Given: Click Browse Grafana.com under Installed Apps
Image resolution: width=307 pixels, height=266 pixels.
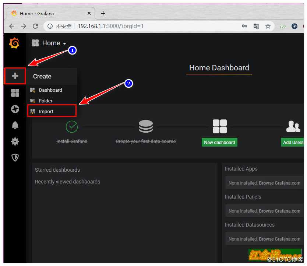Looking at the screenshot, I should pyautogui.click(x=279, y=183).
